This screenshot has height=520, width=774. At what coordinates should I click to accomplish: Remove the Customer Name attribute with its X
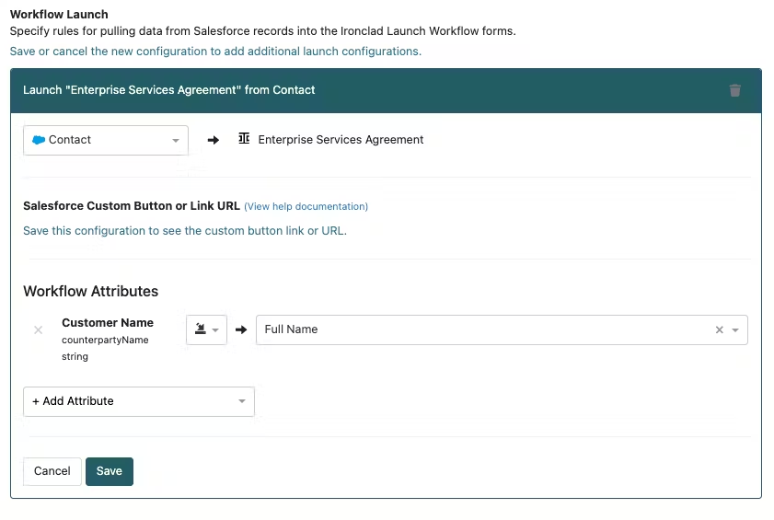click(38, 329)
